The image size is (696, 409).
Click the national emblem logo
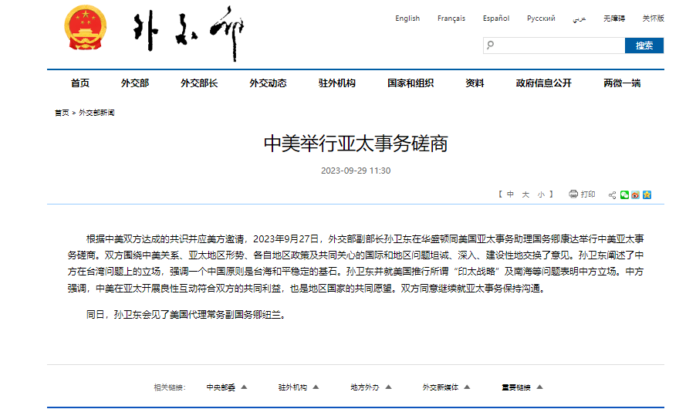point(85,28)
